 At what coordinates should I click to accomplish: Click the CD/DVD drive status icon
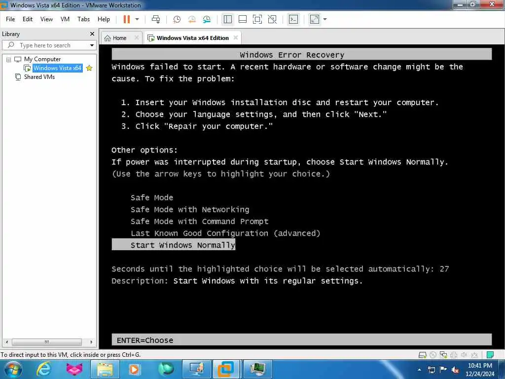pyautogui.click(x=433, y=355)
